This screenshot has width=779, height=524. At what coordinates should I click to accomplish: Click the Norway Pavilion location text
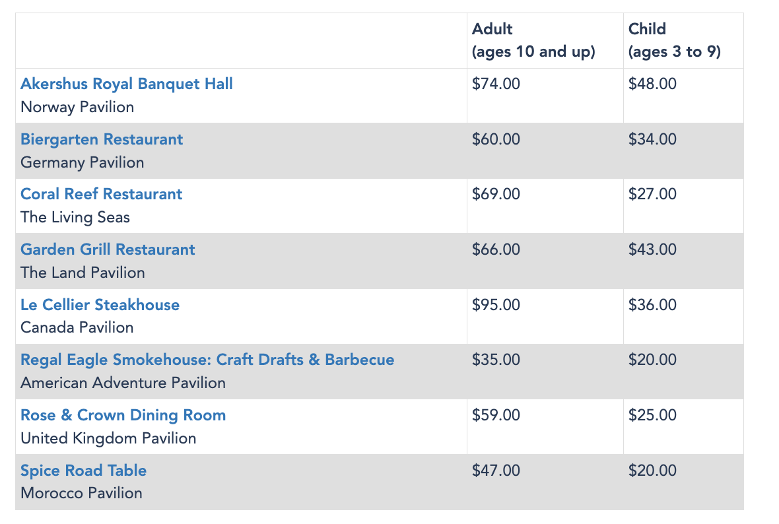click(x=77, y=107)
